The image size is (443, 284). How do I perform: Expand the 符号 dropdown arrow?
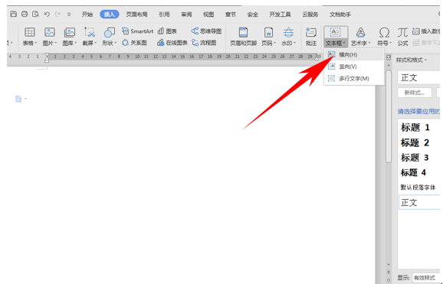coord(390,43)
